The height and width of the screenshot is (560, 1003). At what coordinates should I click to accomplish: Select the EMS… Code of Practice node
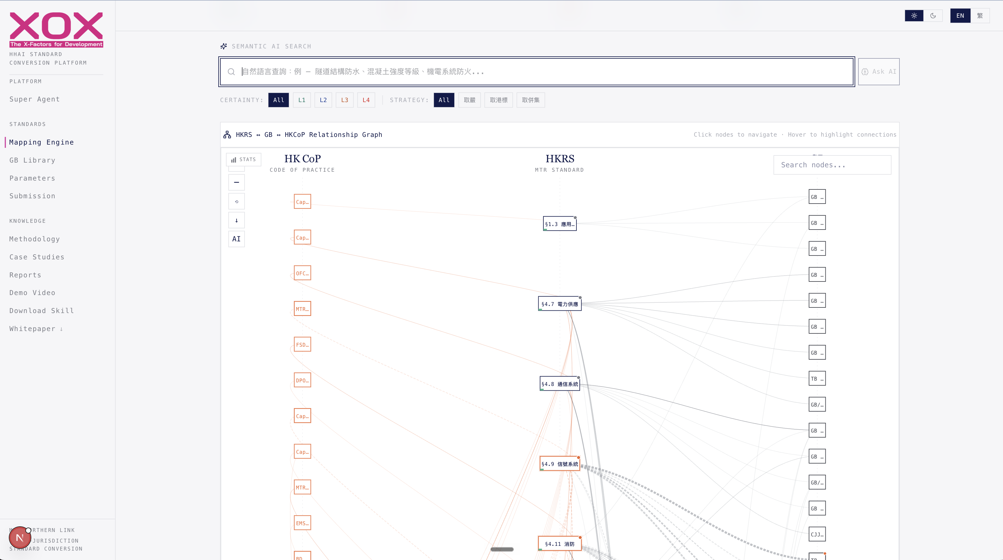point(302,523)
